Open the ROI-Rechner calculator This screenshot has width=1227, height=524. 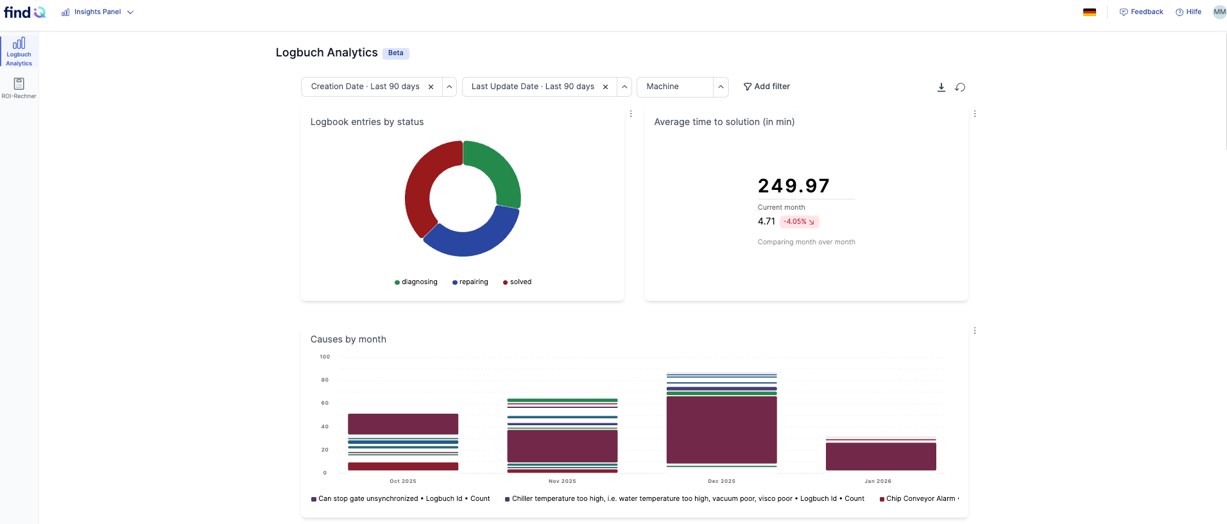click(x=19, y=89)
